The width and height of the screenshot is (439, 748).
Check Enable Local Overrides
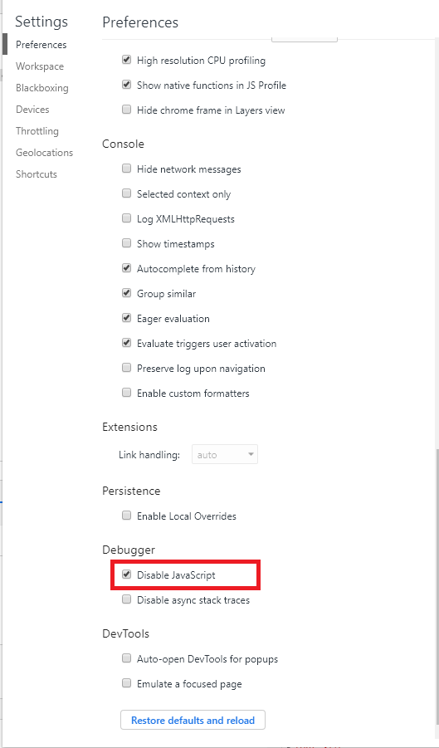[x=126, y=516]
